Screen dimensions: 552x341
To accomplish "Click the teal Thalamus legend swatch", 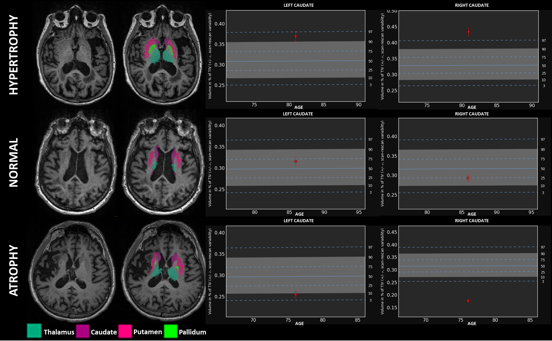I will pyautogui.click(x=34, y=331).
